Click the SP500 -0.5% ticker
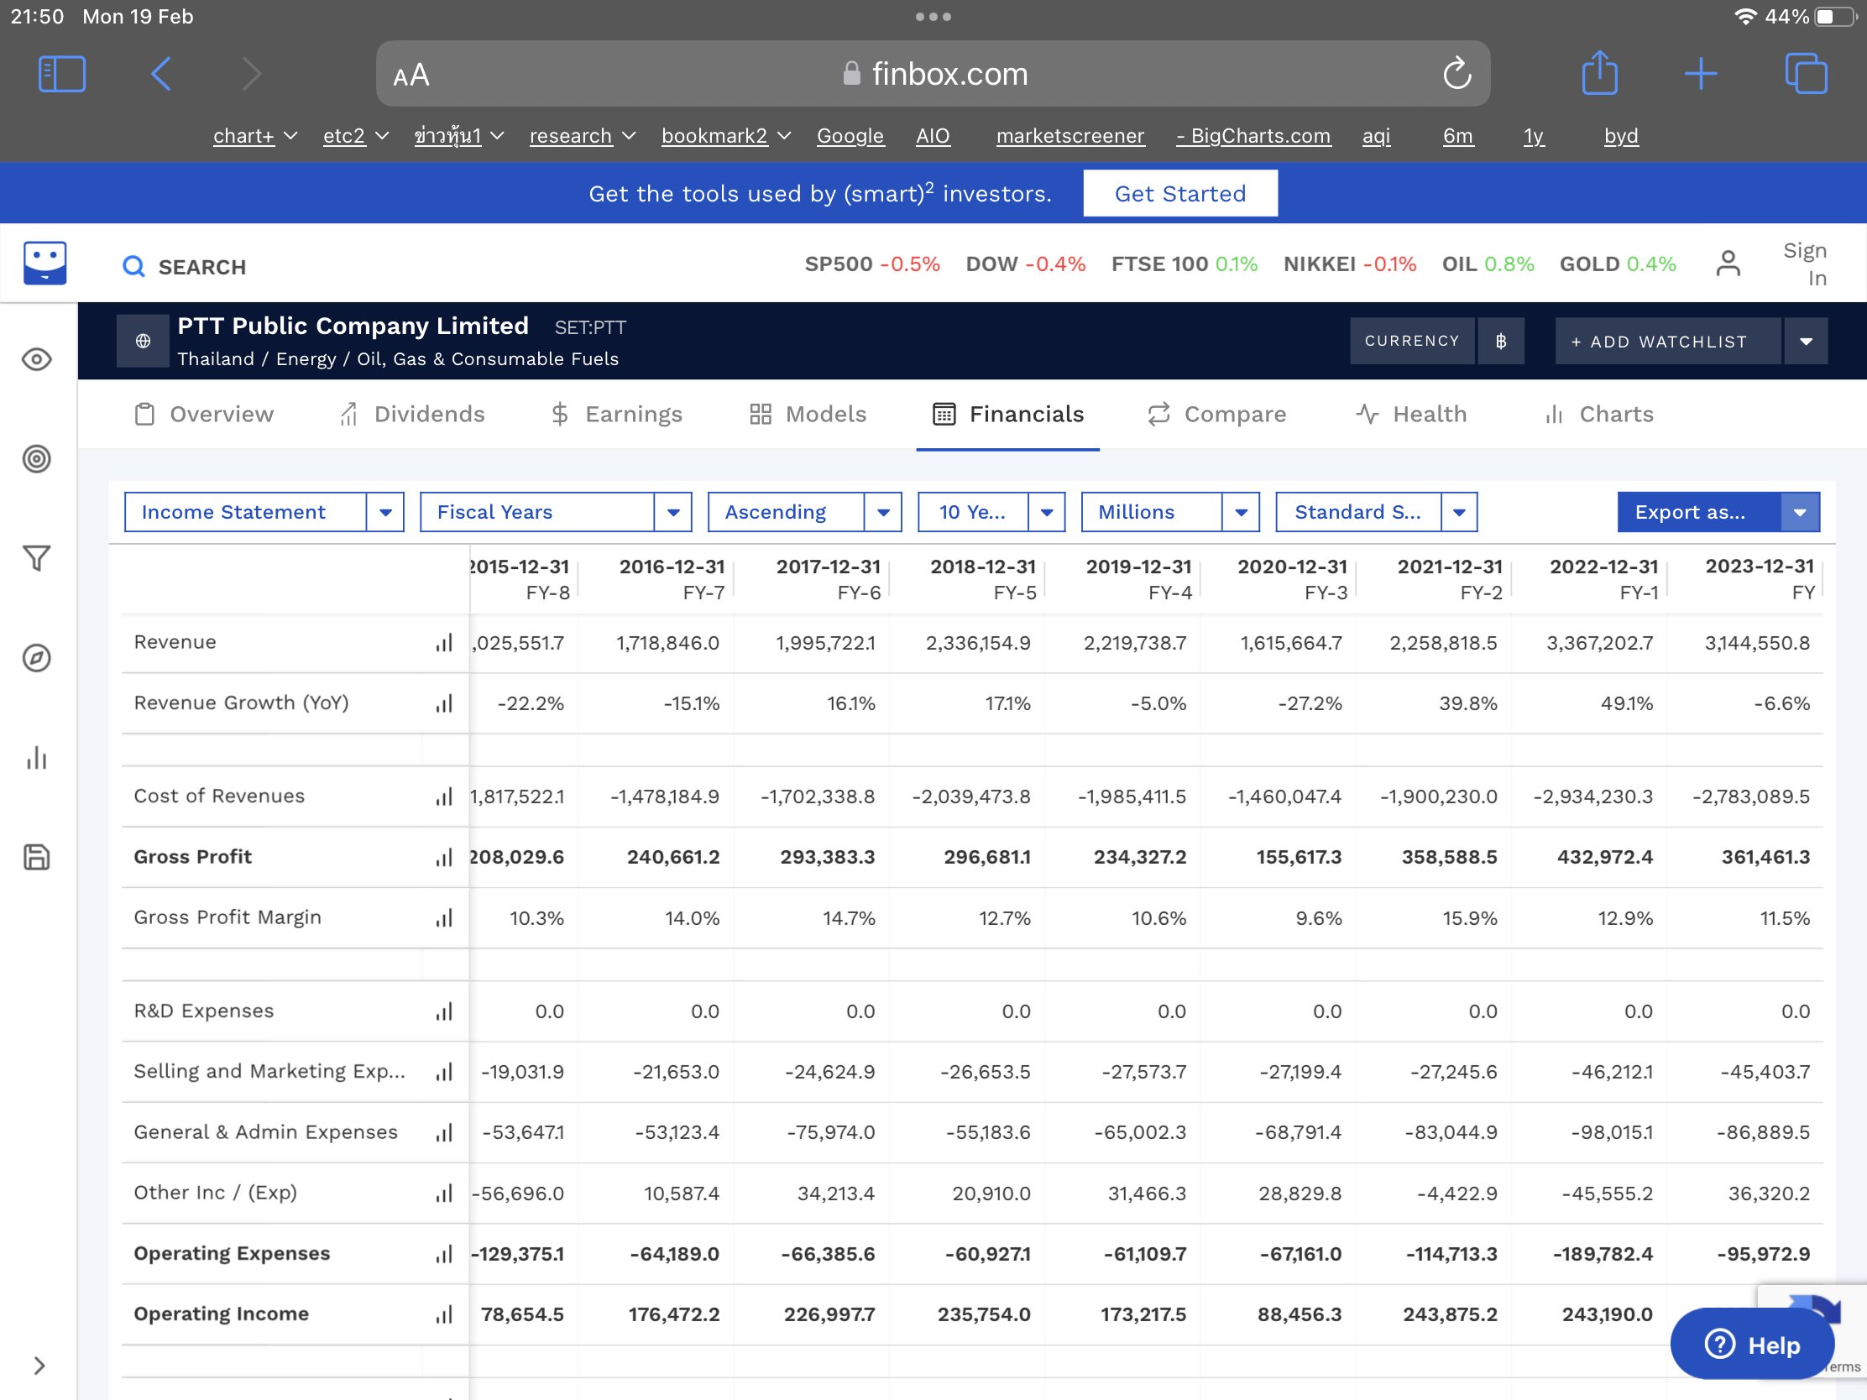The width and height of the screenshot is (1867, 1400). [x=872, y=264]
